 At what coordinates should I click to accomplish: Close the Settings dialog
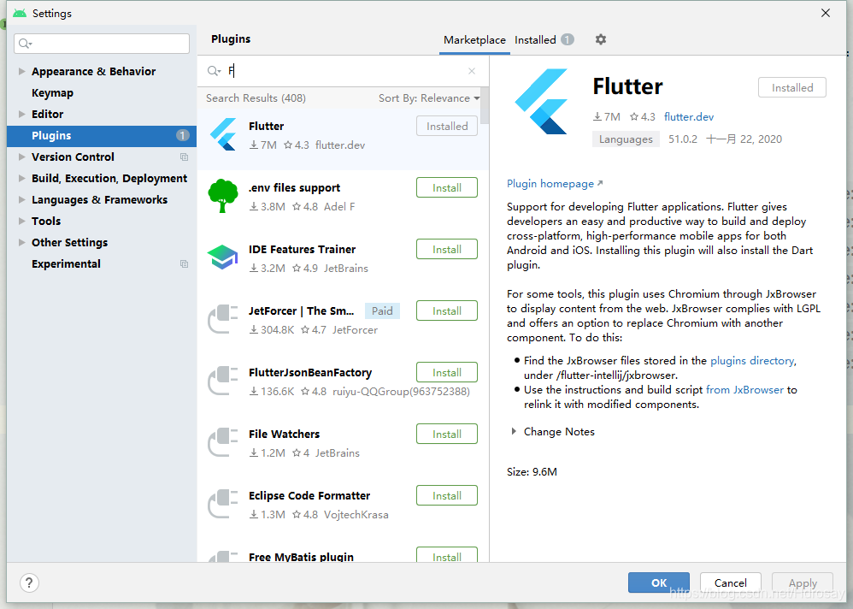tap(826, 13)
